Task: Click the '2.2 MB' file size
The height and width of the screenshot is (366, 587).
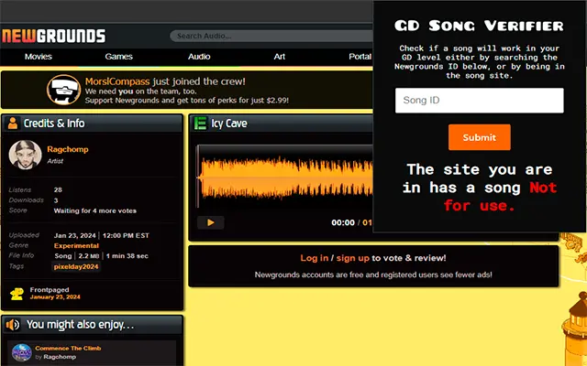Action: point(89,256)
